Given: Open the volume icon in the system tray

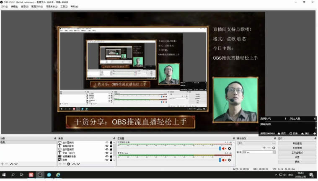Looking at the screenshot, I should 285,175.
